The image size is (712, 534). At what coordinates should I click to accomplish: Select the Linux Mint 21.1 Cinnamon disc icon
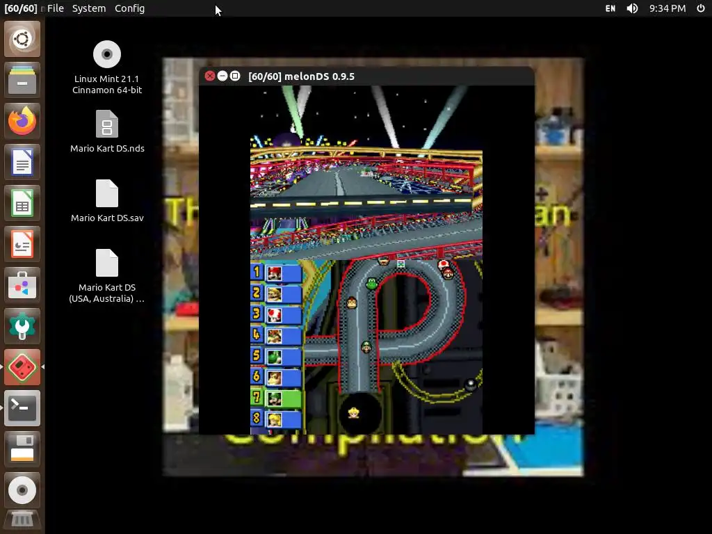click(106, 67)
